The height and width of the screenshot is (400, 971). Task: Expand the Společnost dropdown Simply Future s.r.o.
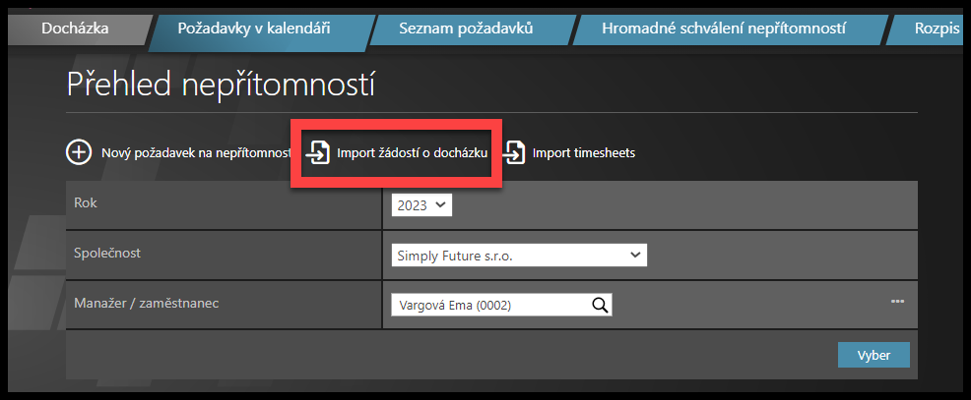coord(518,256)
